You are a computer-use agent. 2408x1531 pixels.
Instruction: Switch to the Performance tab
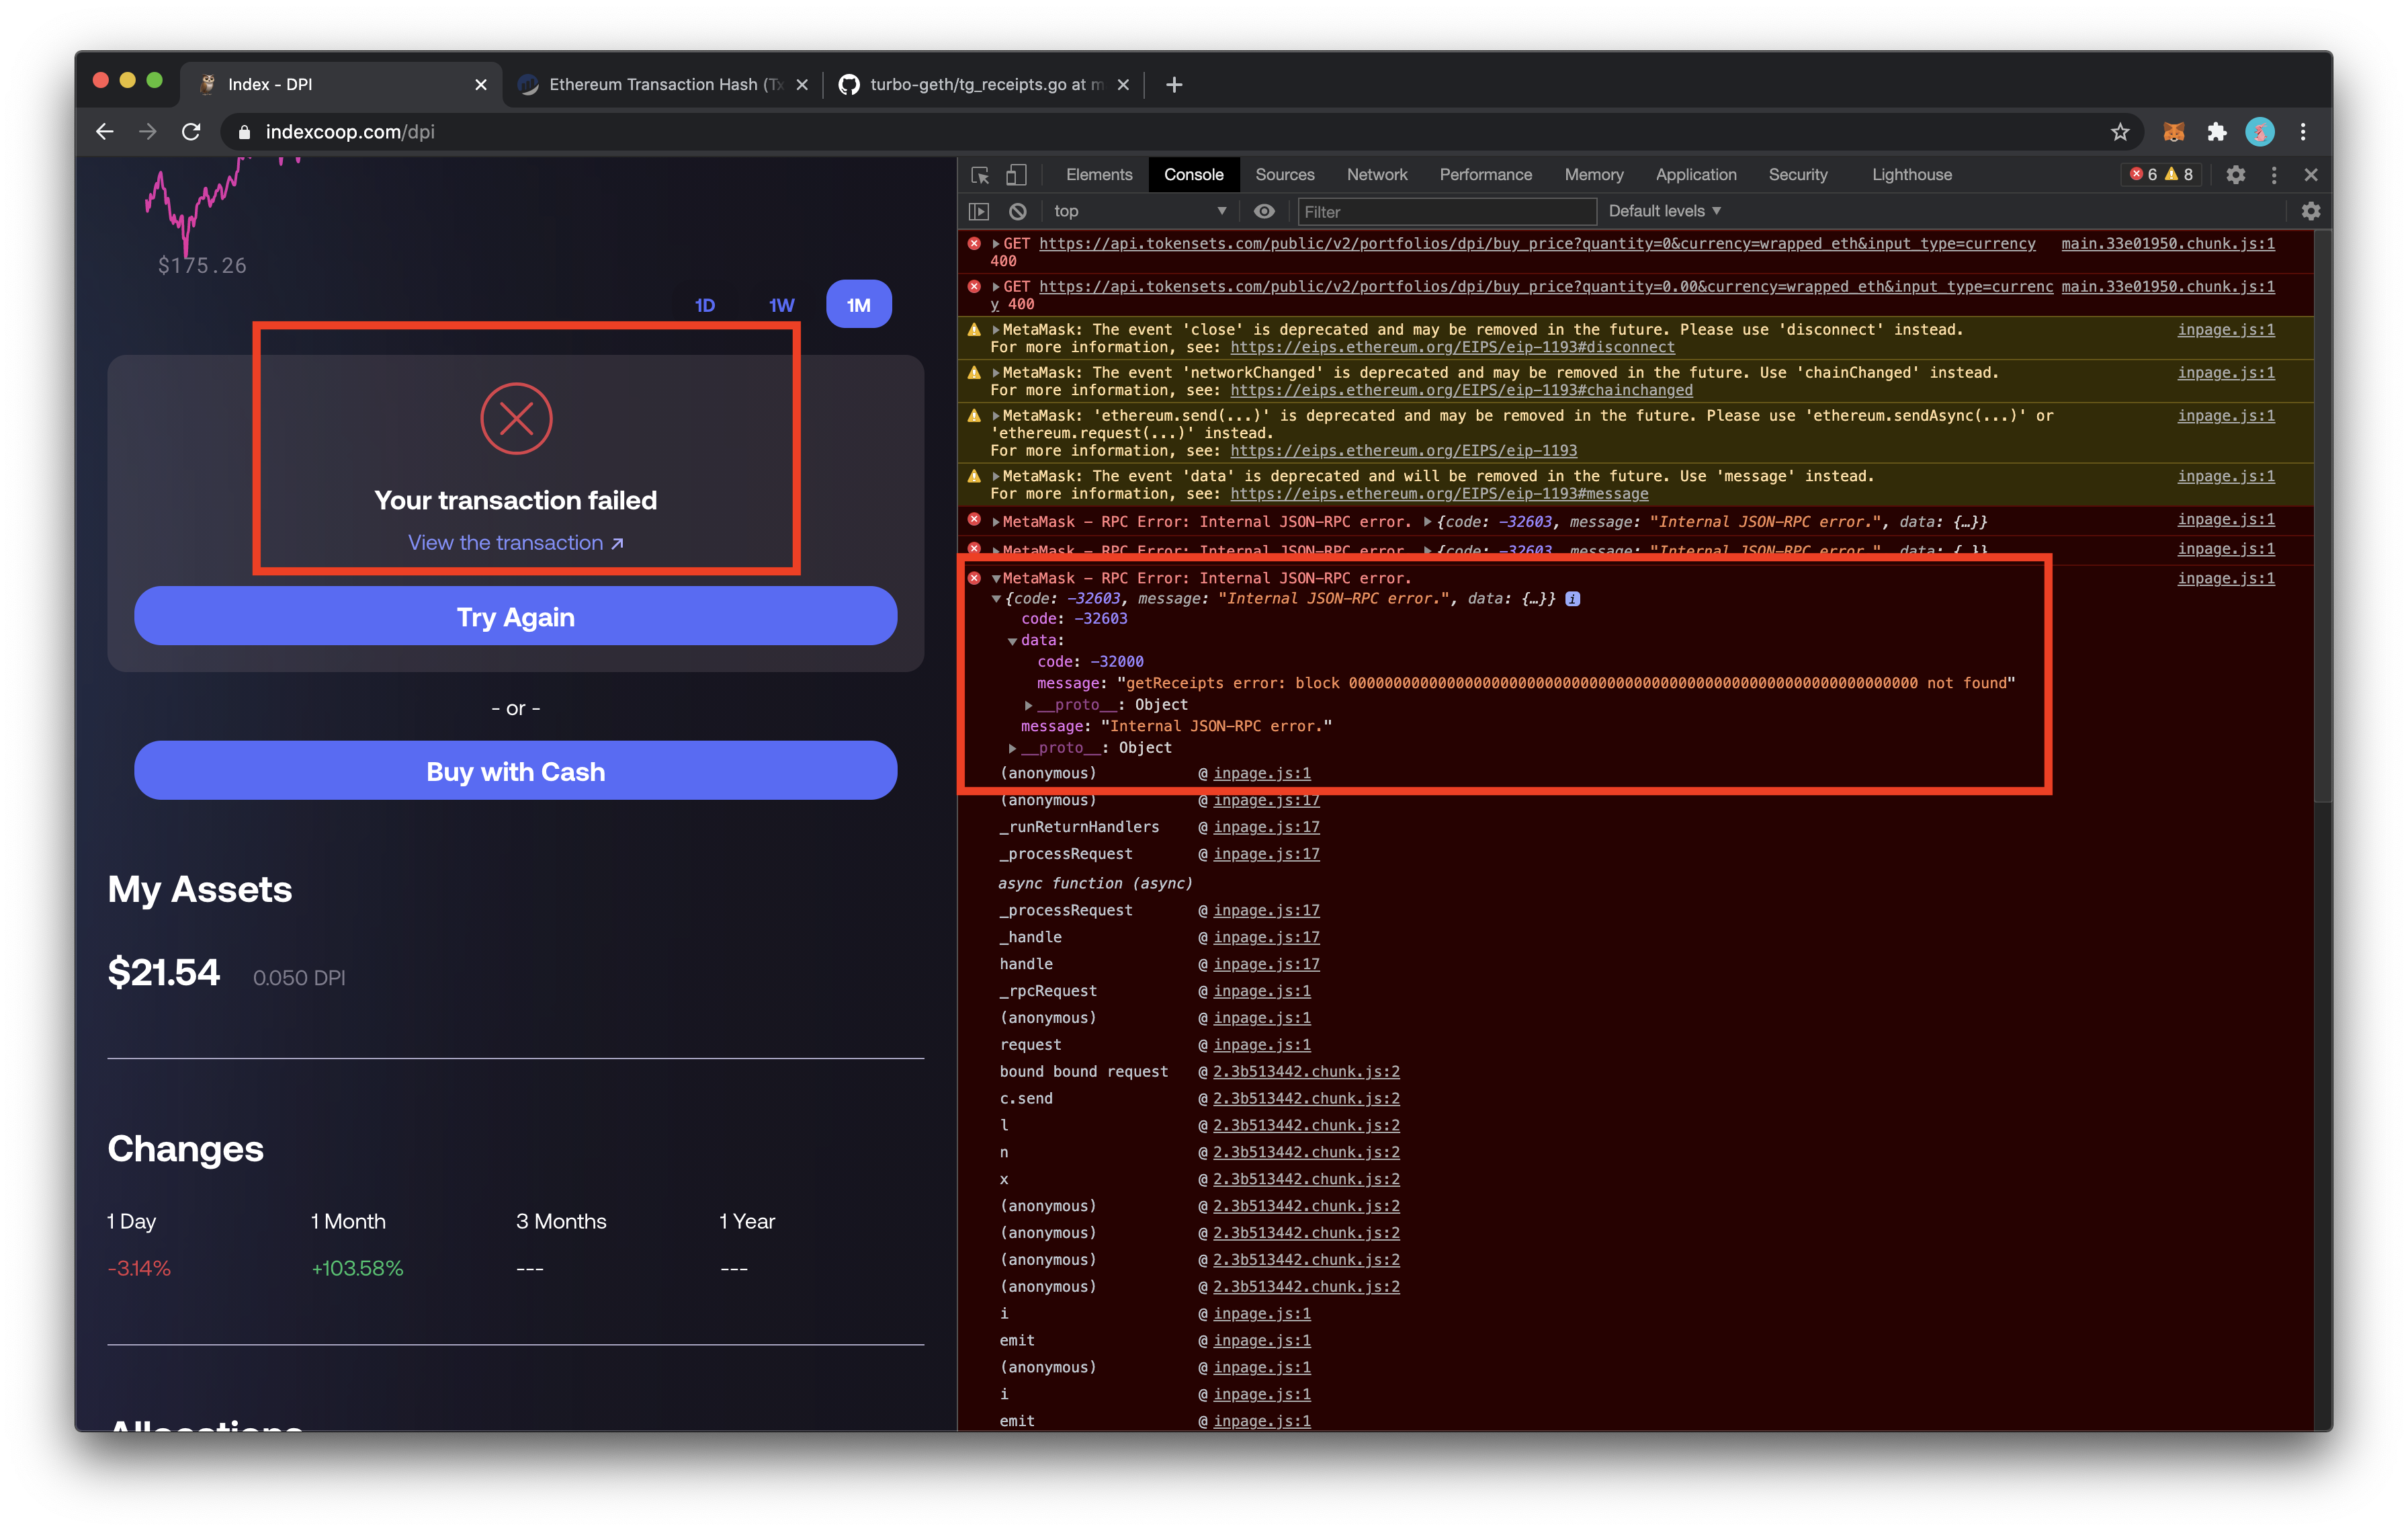coord(1485,175)
